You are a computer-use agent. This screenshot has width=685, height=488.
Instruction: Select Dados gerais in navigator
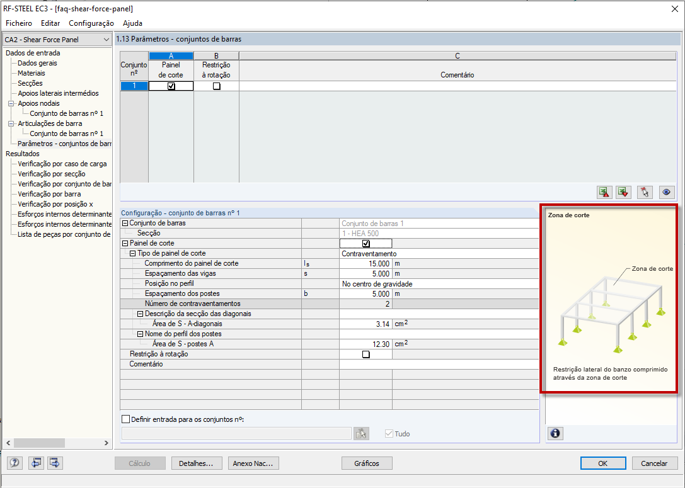click(37, 63)
